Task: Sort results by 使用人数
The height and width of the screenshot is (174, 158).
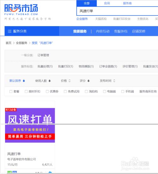Action: click(x=41, y=81)
